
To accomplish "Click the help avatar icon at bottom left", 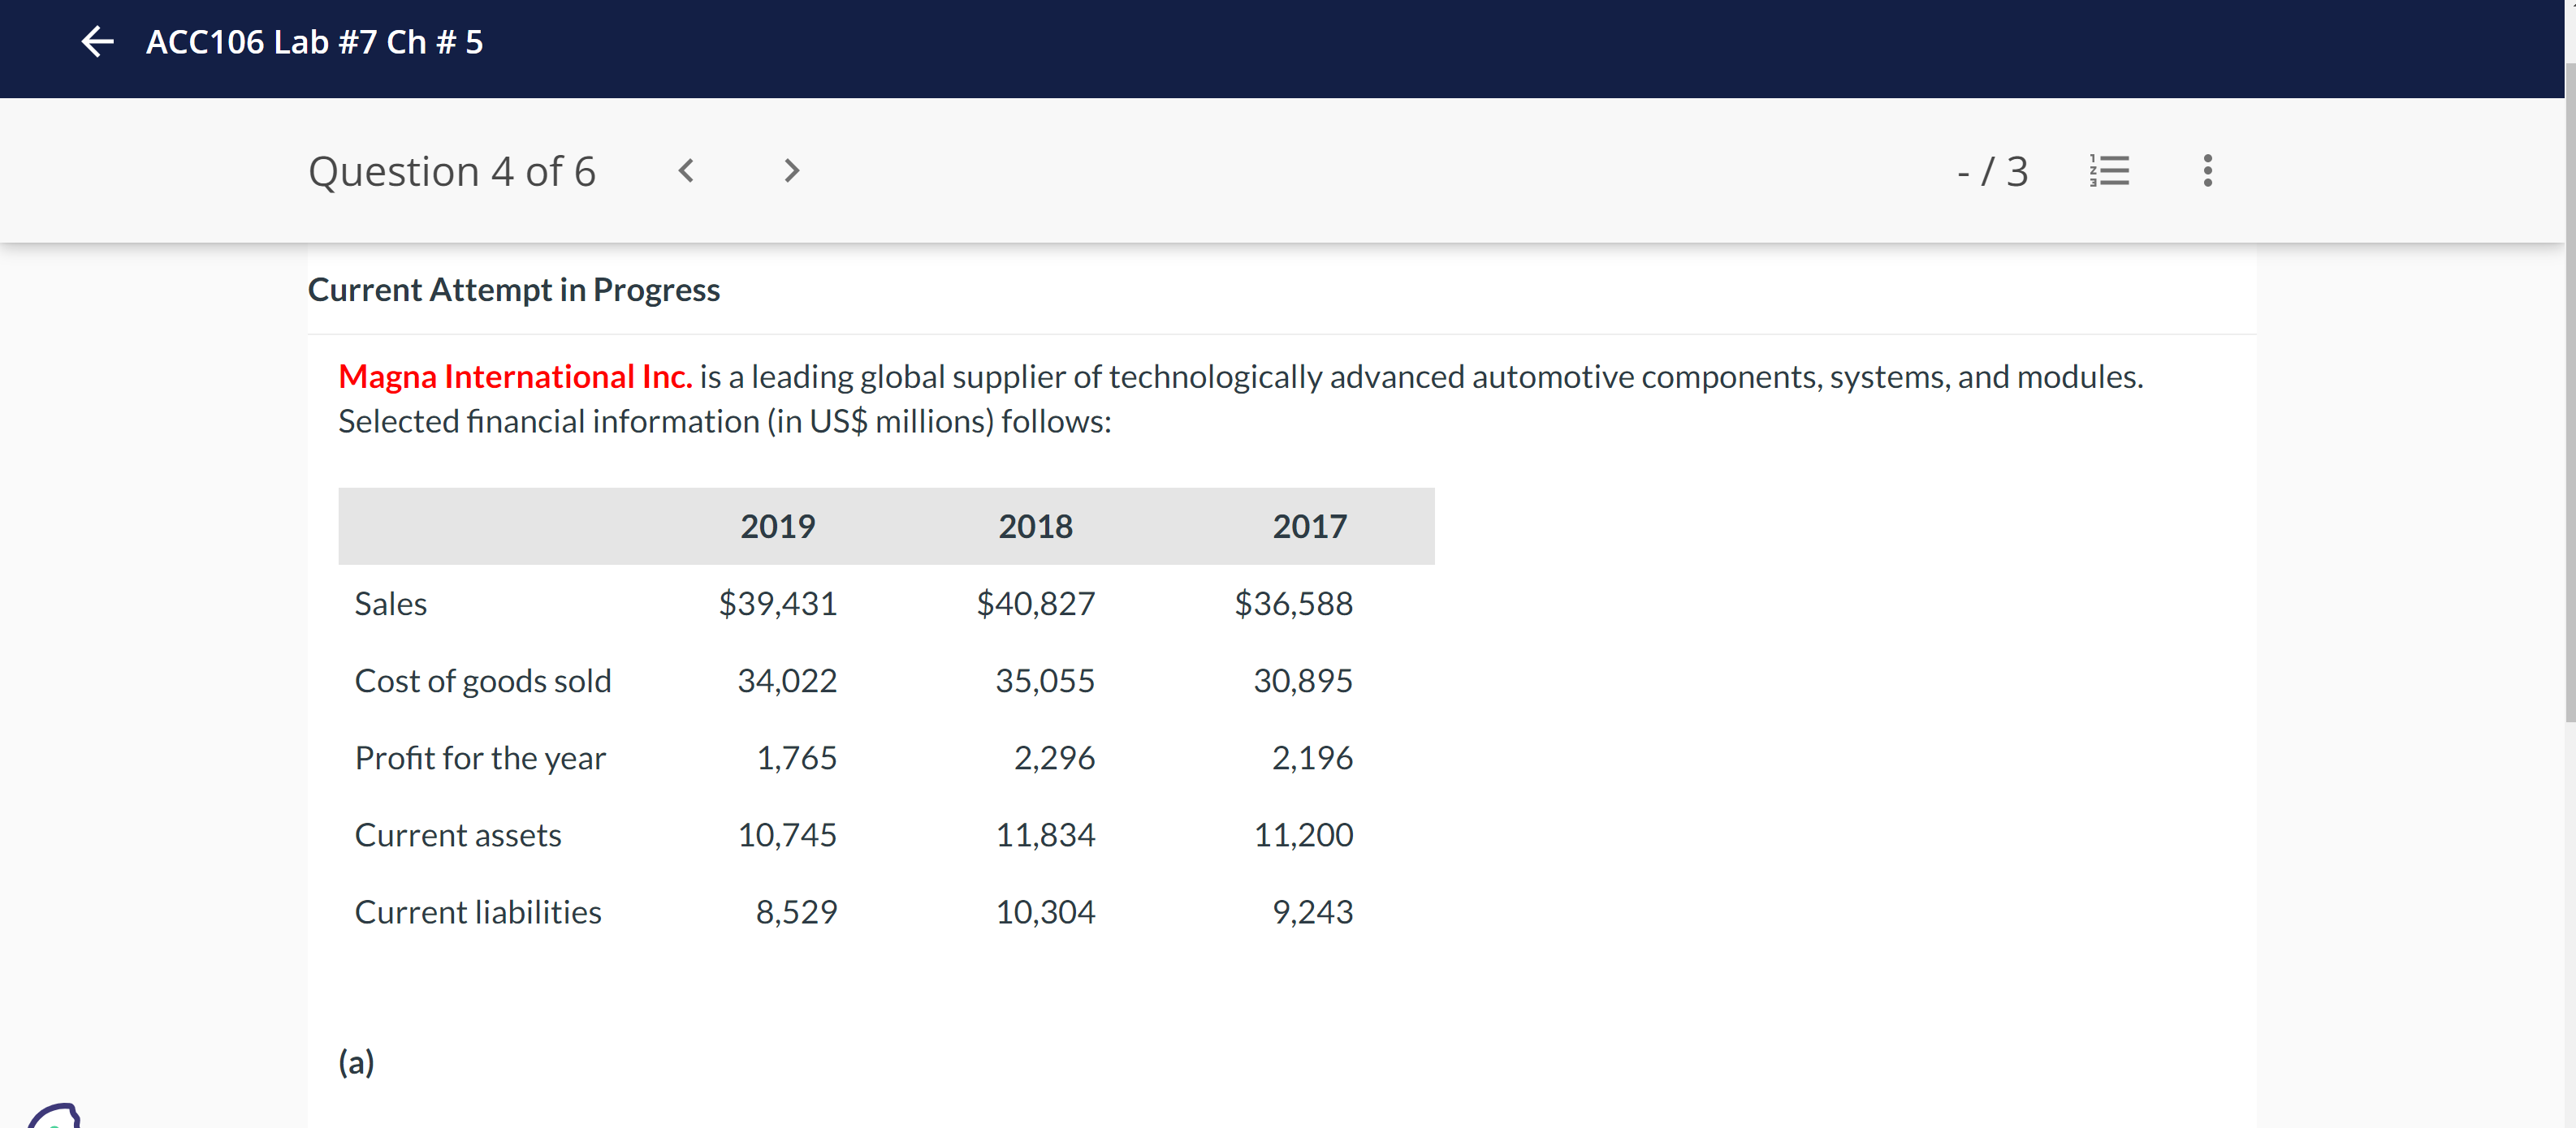I will tap(55, 1115).
